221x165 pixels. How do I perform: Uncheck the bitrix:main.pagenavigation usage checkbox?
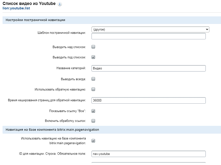[93, 141]
